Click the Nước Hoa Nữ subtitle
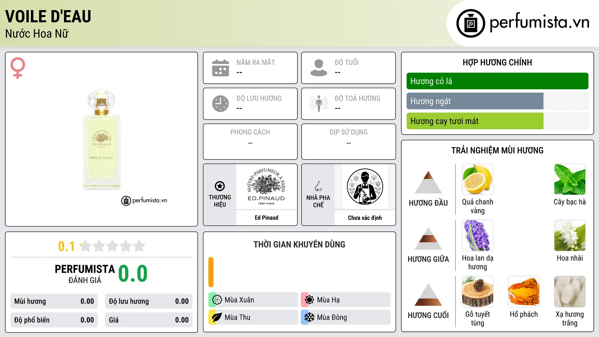This screenshot has width=599, height=337. (x=37, y=34)
